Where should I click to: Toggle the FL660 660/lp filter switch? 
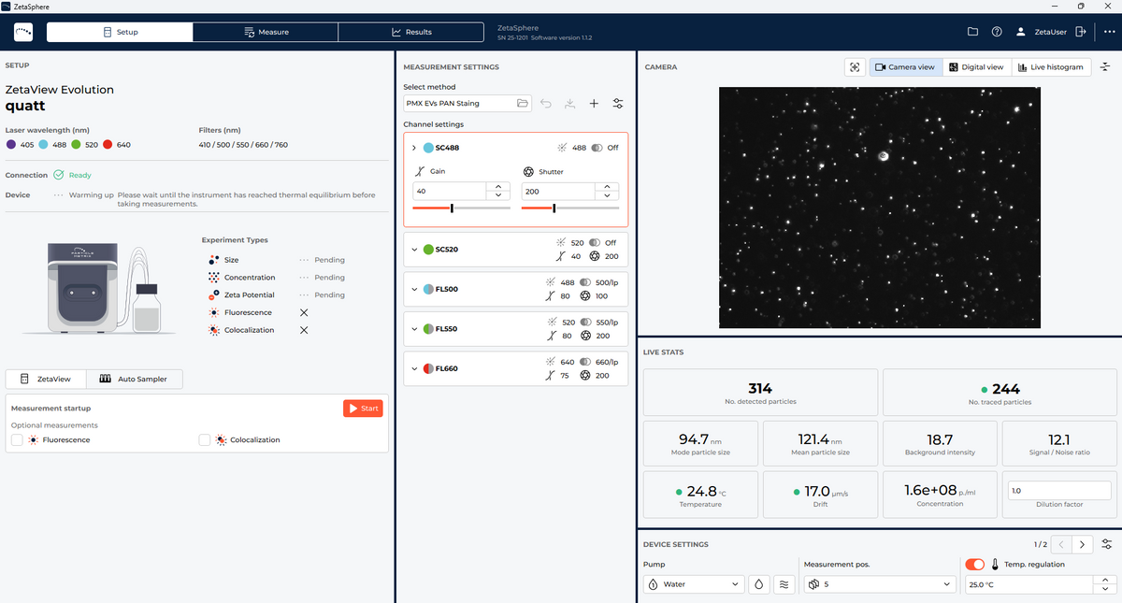[586, 362]
